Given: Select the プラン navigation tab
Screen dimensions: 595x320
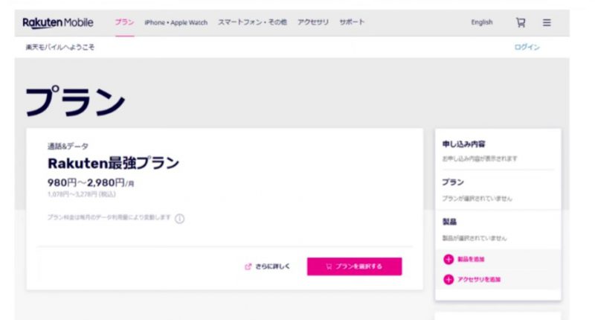Looking at the screenshot, I should click(x=124, y=22).
